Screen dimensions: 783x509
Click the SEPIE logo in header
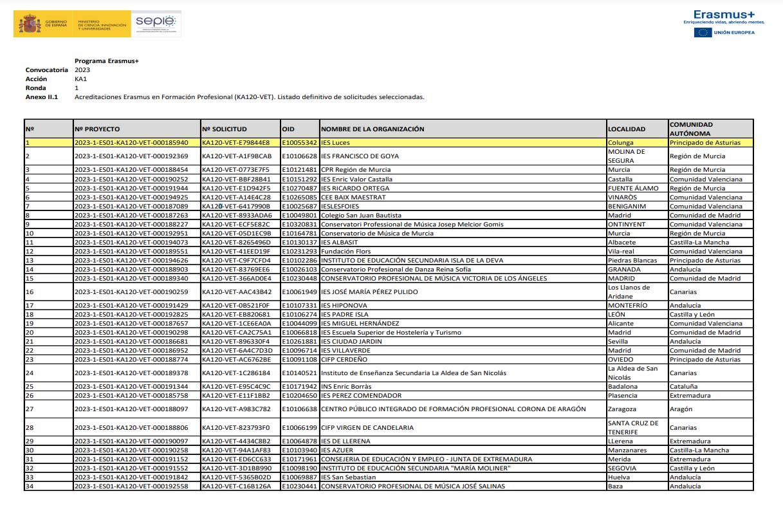click(x=156, y=24)
